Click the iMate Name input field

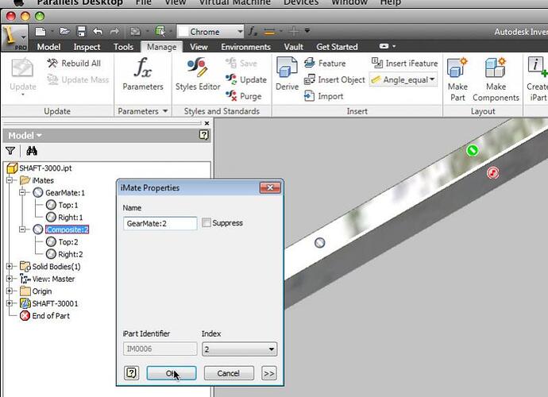pos(160,223)
